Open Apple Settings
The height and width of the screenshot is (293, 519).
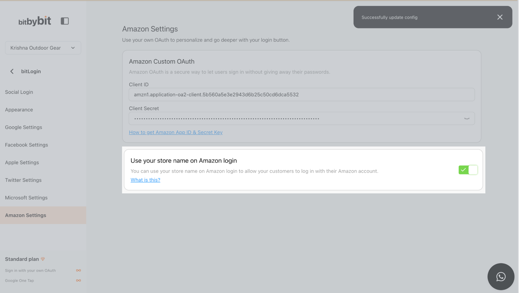(22, 163)
